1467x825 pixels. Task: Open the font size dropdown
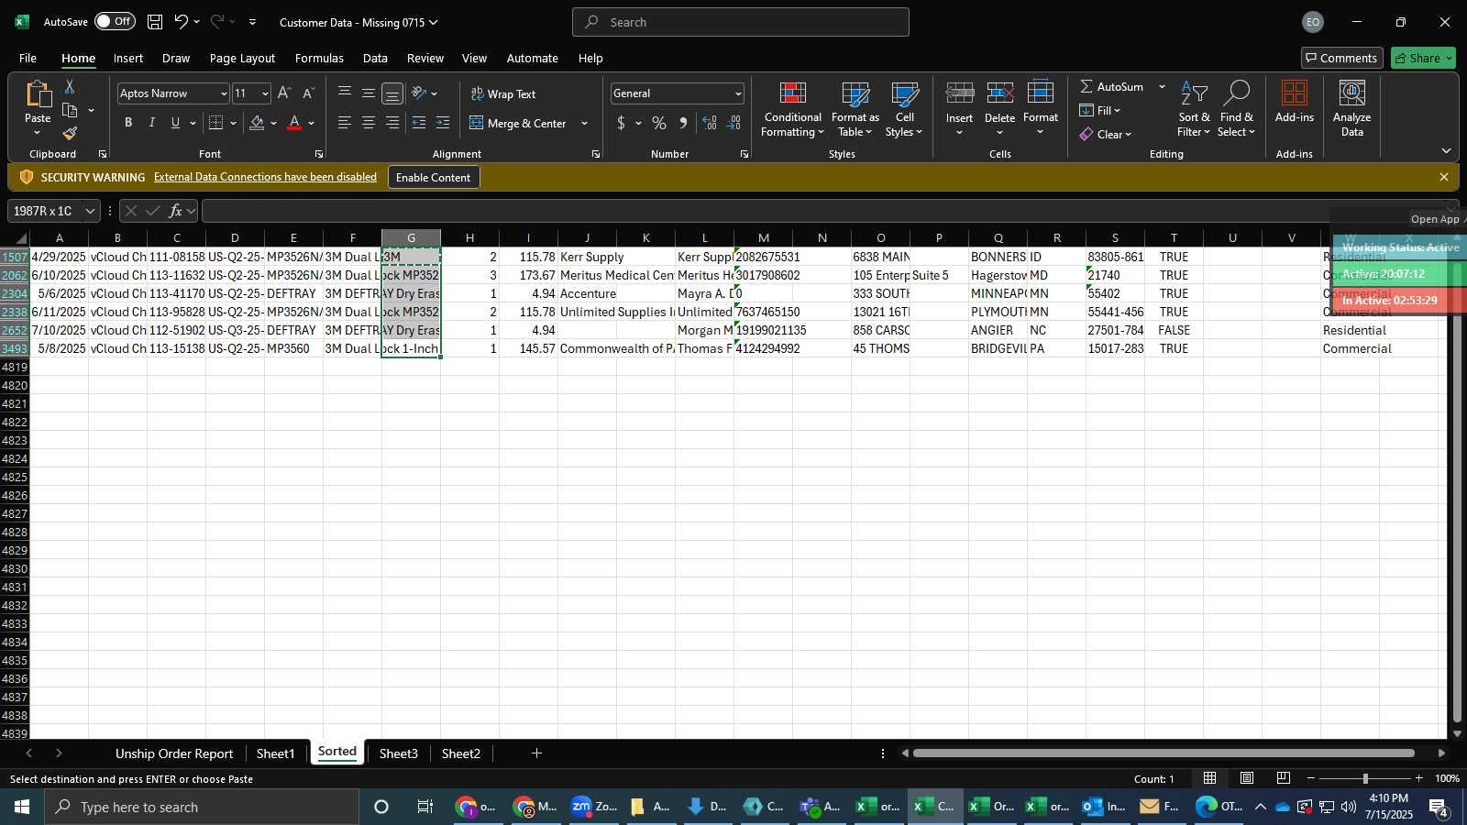[x=265, y=93]
